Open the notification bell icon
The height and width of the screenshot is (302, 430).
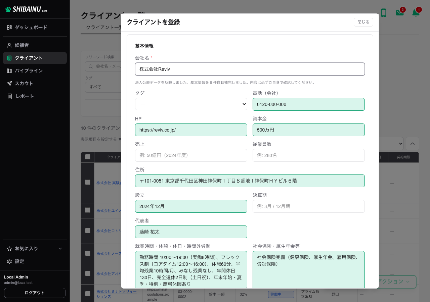[416, 13]
